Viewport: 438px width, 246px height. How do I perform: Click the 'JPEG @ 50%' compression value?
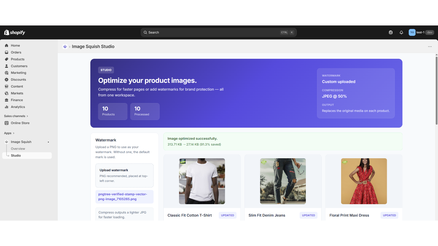coord(334,96)
